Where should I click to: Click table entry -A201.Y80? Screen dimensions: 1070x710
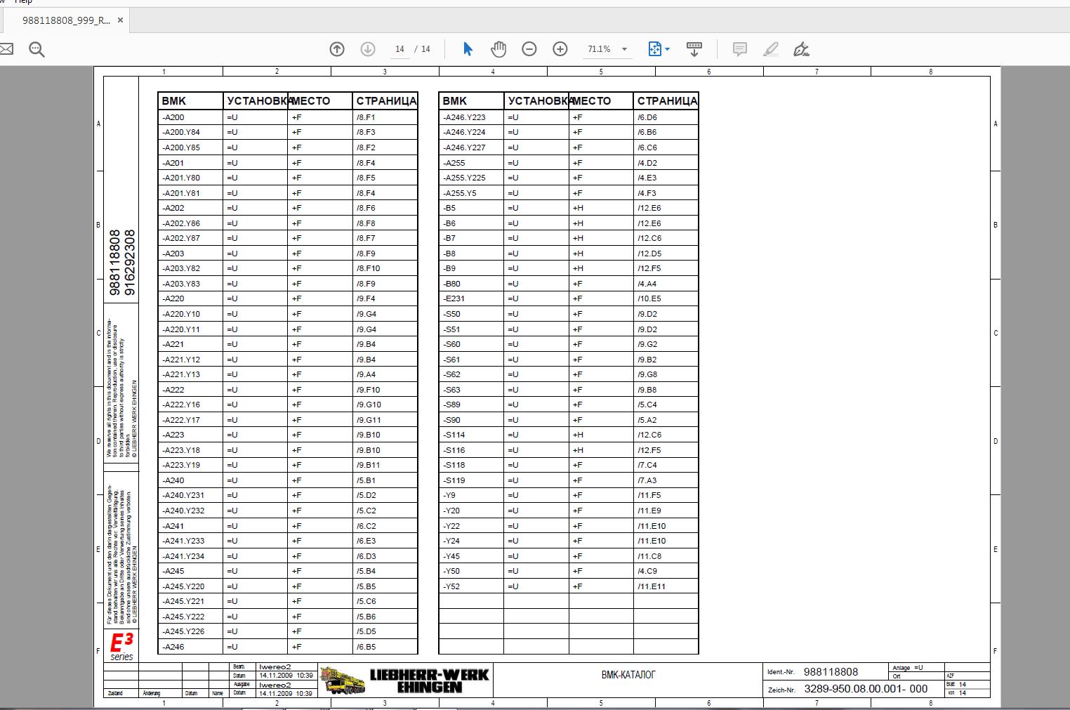coord(181,178)
